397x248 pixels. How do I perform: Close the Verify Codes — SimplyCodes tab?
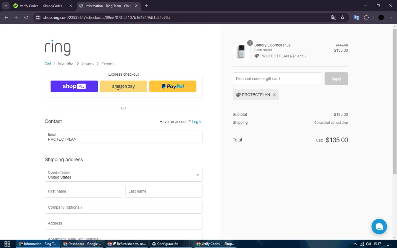pyautogui.click(x=71, y=6)
